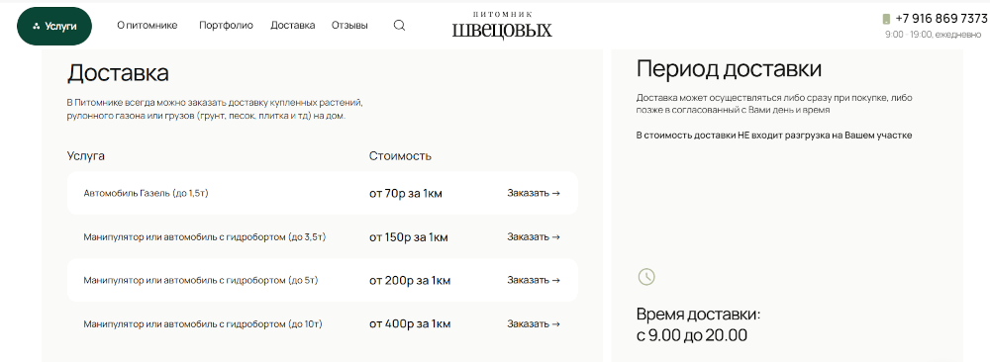Click the от 150р за 1км price

pyautogui.click(x=409, y=237)
